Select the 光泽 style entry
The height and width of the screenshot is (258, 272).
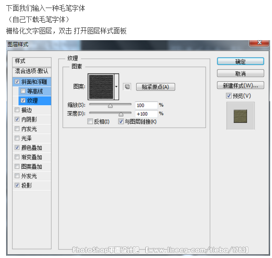[x=32, y=138]
